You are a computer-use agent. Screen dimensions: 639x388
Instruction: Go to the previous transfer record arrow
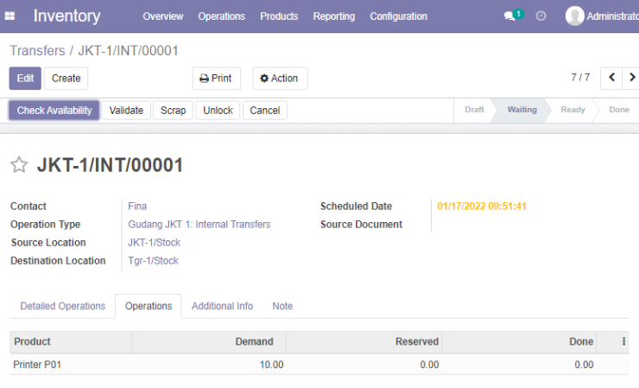(x=611, y=78)
